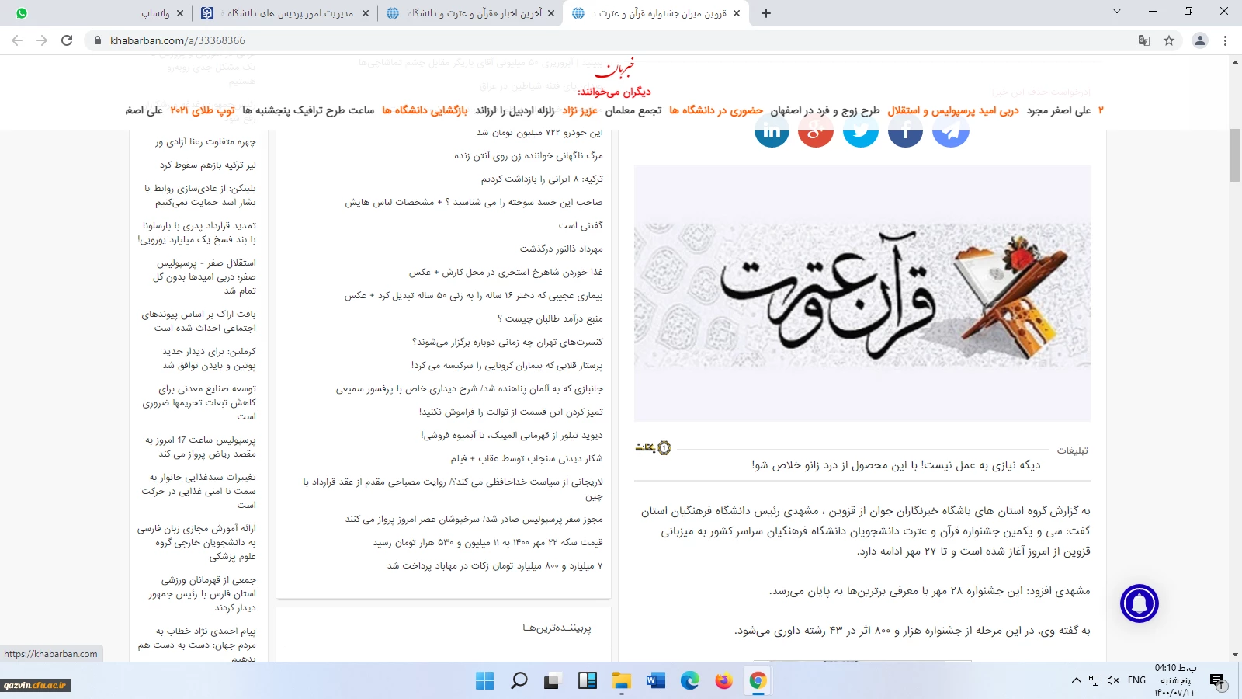The width and height of the screenshot is (1242, 699).
Task: Open the Chrome profile icon
Action: pyautogui.click(x=1199, y=40)
